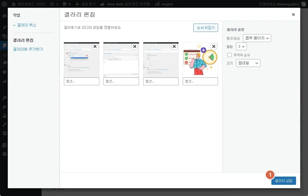
Task: Expand the 컬럼 number dropdown
Action: (x=242, y=47)
